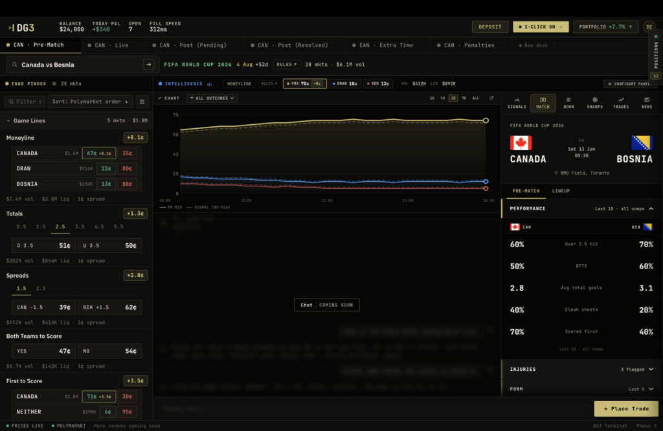This screenshot has height=431, width=663.
Task: Select the 2.5 spreads line
Action: pos(41,288)
